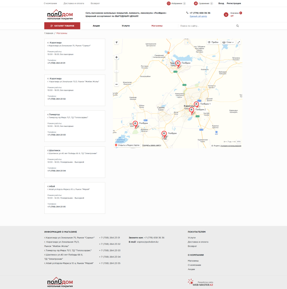
Task: Click phone +7 (708) 264 23 03 in card
Action: pos(56,135)
